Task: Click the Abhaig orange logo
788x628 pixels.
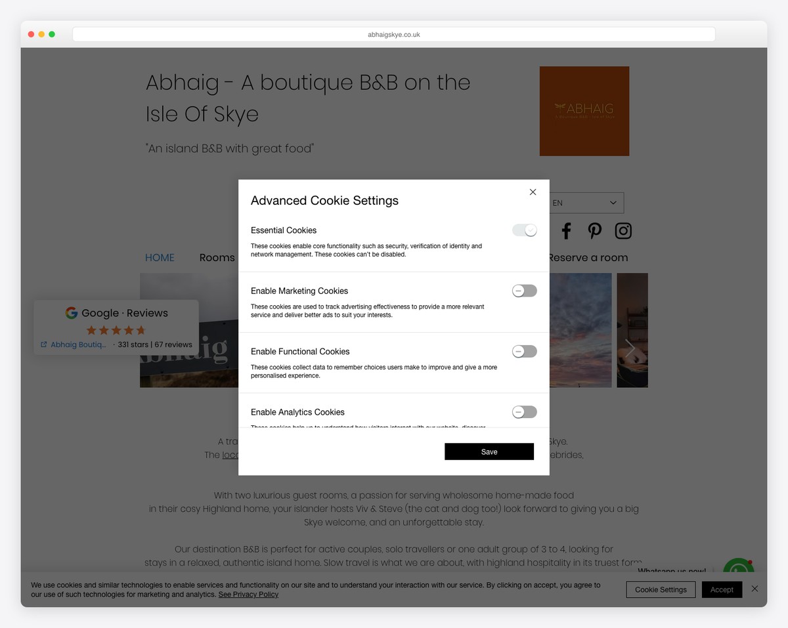Action: pyautogui.click(x=584, y=111)
